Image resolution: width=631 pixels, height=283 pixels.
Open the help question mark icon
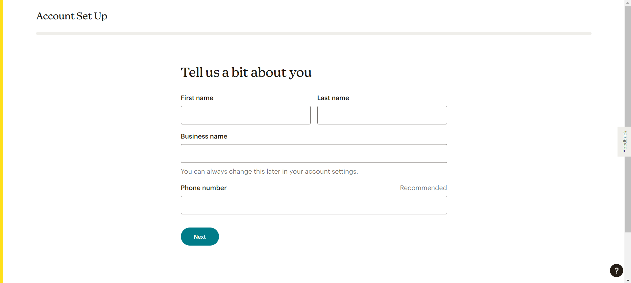[x=616, y=271]
